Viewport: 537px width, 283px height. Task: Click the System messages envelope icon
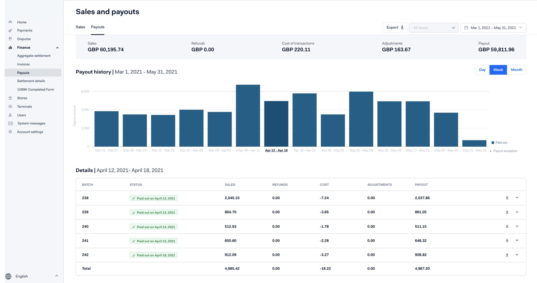10,123
